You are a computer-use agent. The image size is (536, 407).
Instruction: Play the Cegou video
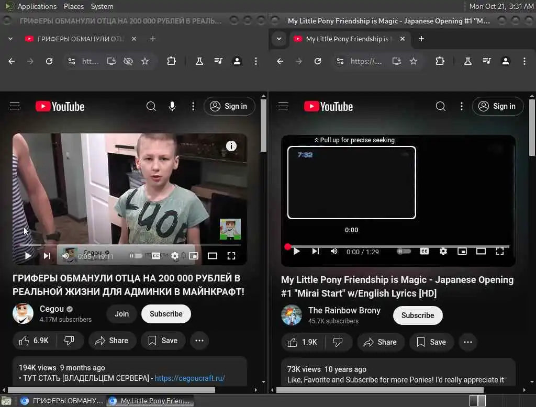pyautogui.click(x=28, y=256)
